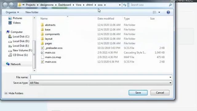The height and width of the screenshot is (111, 197).
Task: Click the New folder button
Action: pyautogui.click(x=32, y=12)
